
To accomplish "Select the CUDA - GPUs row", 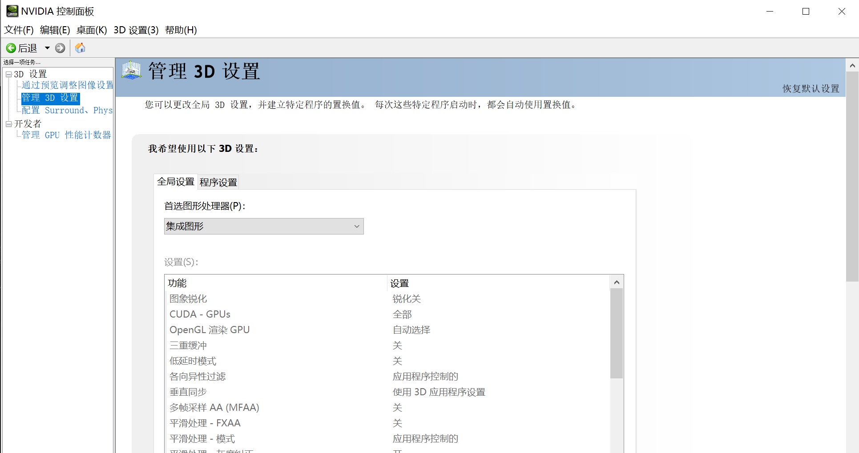I will pyautogui.click(x=387, y=314).
